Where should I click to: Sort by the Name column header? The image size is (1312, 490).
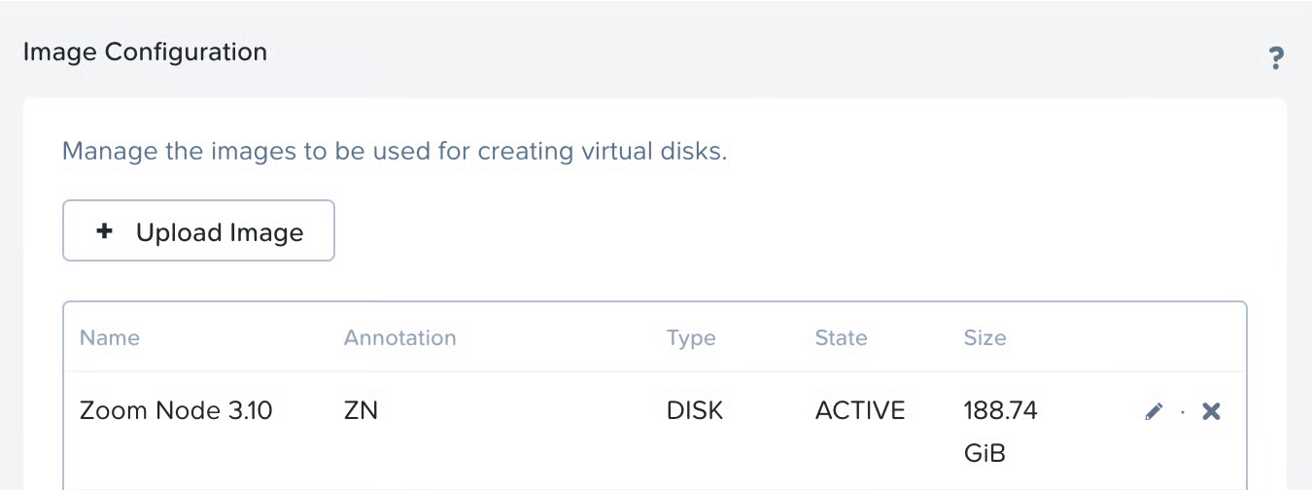tap(110, 338)
